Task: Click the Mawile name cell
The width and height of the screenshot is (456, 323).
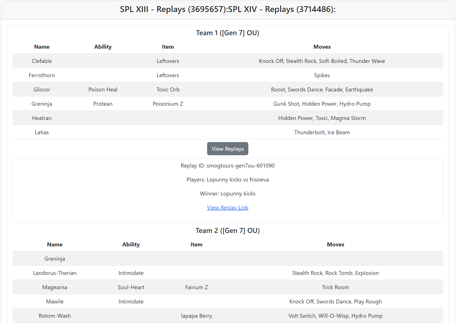Action: 55,301
